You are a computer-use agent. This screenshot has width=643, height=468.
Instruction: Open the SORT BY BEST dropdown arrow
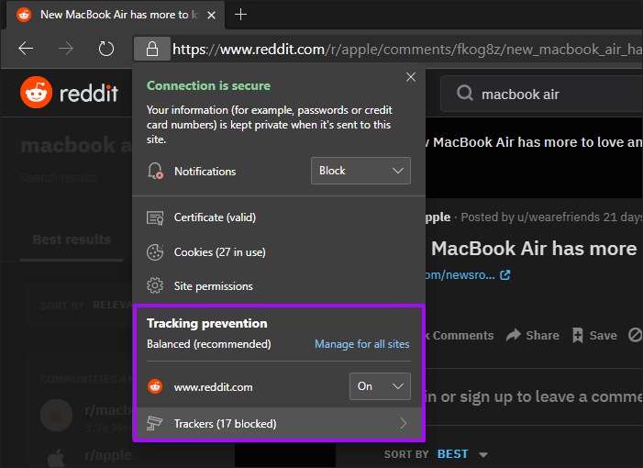(x=483, y=454)
